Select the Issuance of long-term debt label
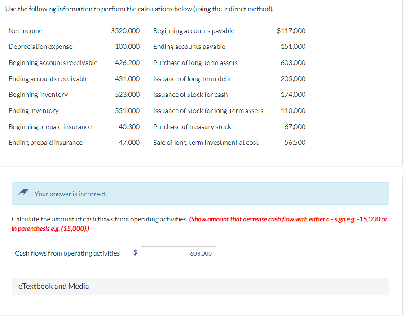This screenshot has width=404, height=317. [192, 78]
